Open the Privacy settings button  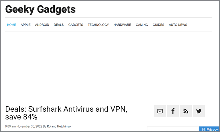[x=209, y=129]
